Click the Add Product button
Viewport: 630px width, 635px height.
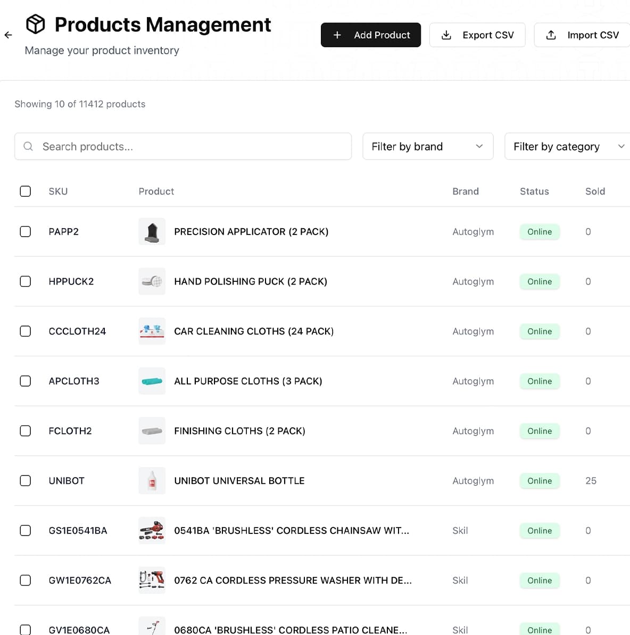tap(371, 35)
